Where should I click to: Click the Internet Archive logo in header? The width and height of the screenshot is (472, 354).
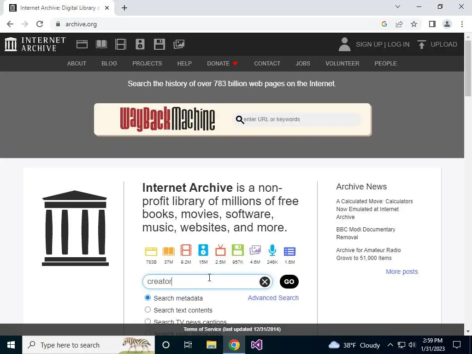[x=35, y=44]
